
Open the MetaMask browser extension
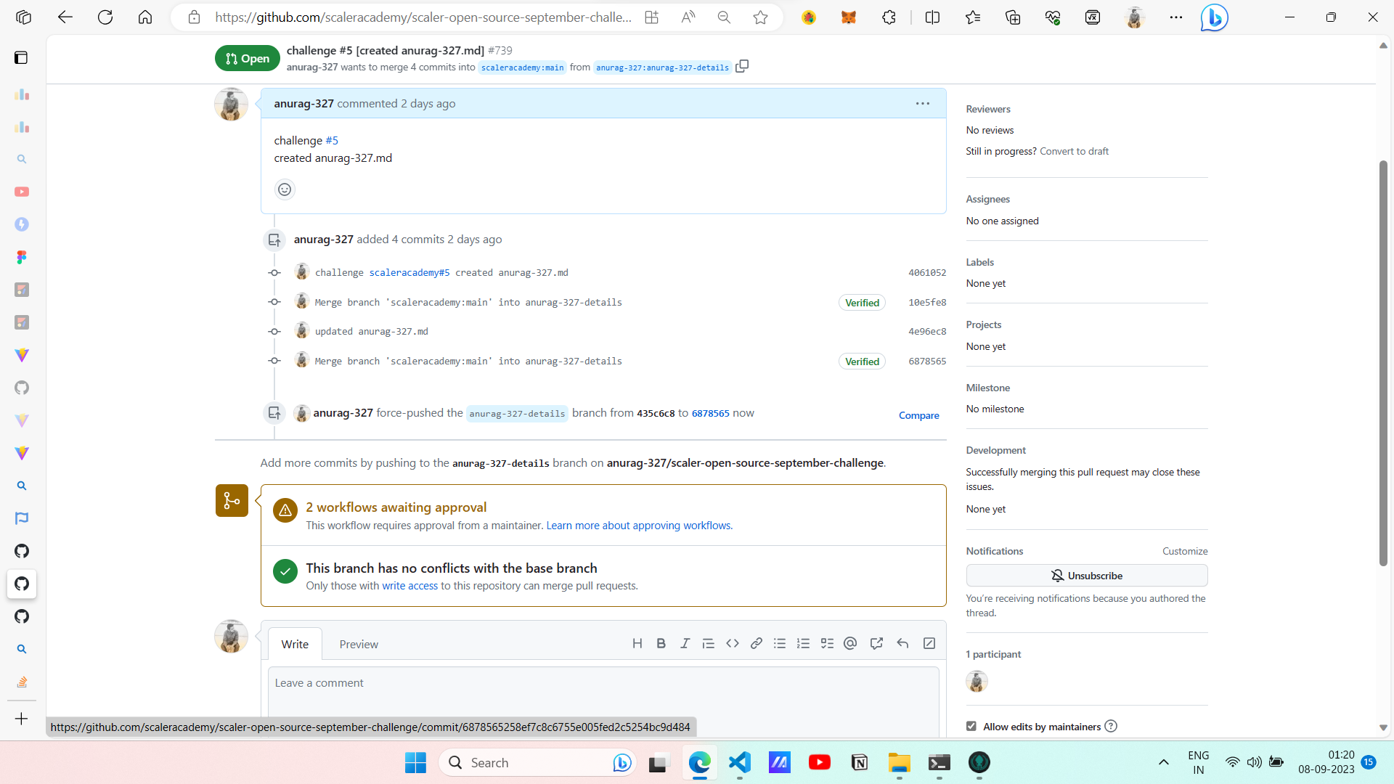pos(848,17)
